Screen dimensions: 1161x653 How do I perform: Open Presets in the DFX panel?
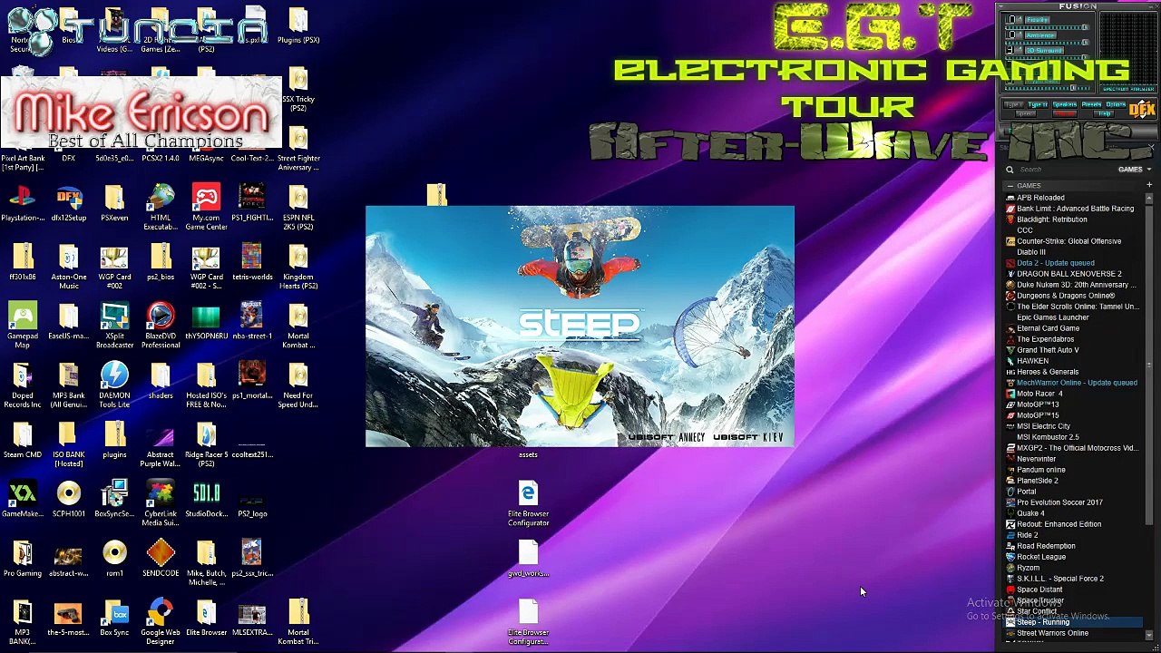pos(1091,105)
